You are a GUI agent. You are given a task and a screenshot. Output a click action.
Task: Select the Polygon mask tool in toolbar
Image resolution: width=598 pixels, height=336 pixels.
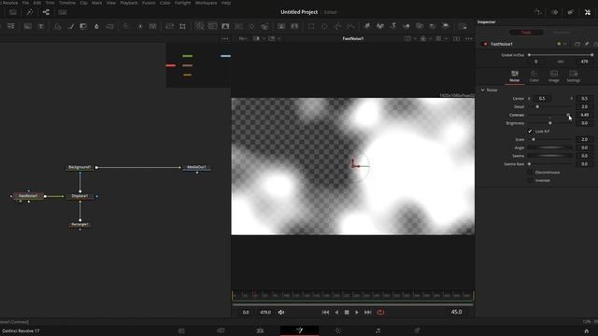(x=337, y=26)
